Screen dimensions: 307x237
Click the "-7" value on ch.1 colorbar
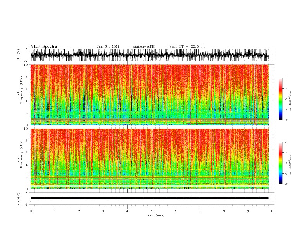click(x=286, y=120)
